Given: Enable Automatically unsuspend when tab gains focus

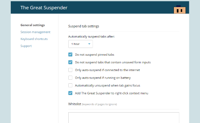Looking at the screenshot, I should [70, 85].
